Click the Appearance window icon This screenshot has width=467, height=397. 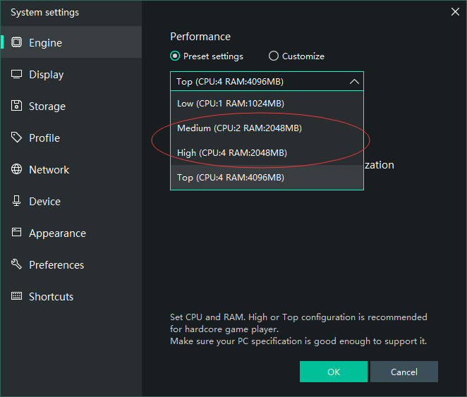17,233
